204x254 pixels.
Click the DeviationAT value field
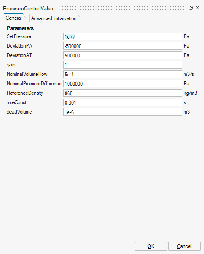pos(123,55)
